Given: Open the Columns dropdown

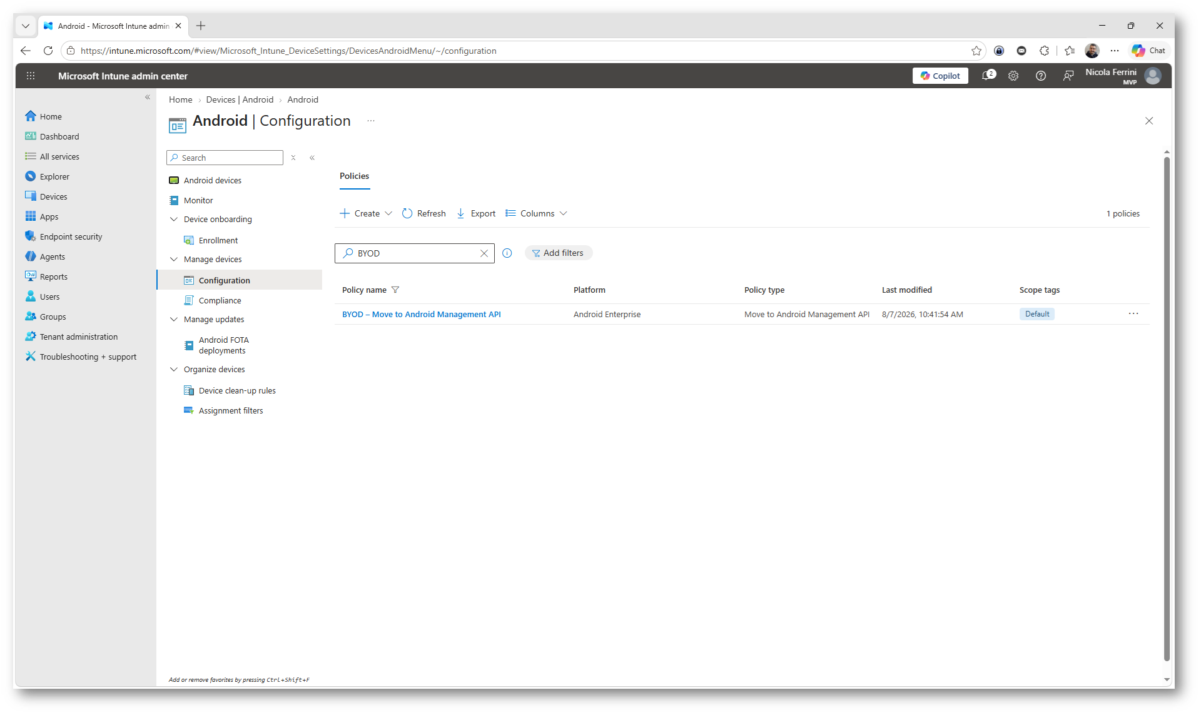Looking at the screenshot, I should [537, 213].
